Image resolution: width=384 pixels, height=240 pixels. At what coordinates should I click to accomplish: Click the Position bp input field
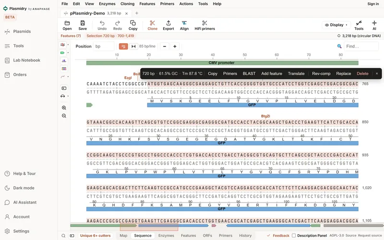tap(104, 46)
